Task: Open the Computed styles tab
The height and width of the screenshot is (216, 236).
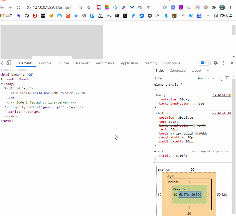Action: [178, 71]
